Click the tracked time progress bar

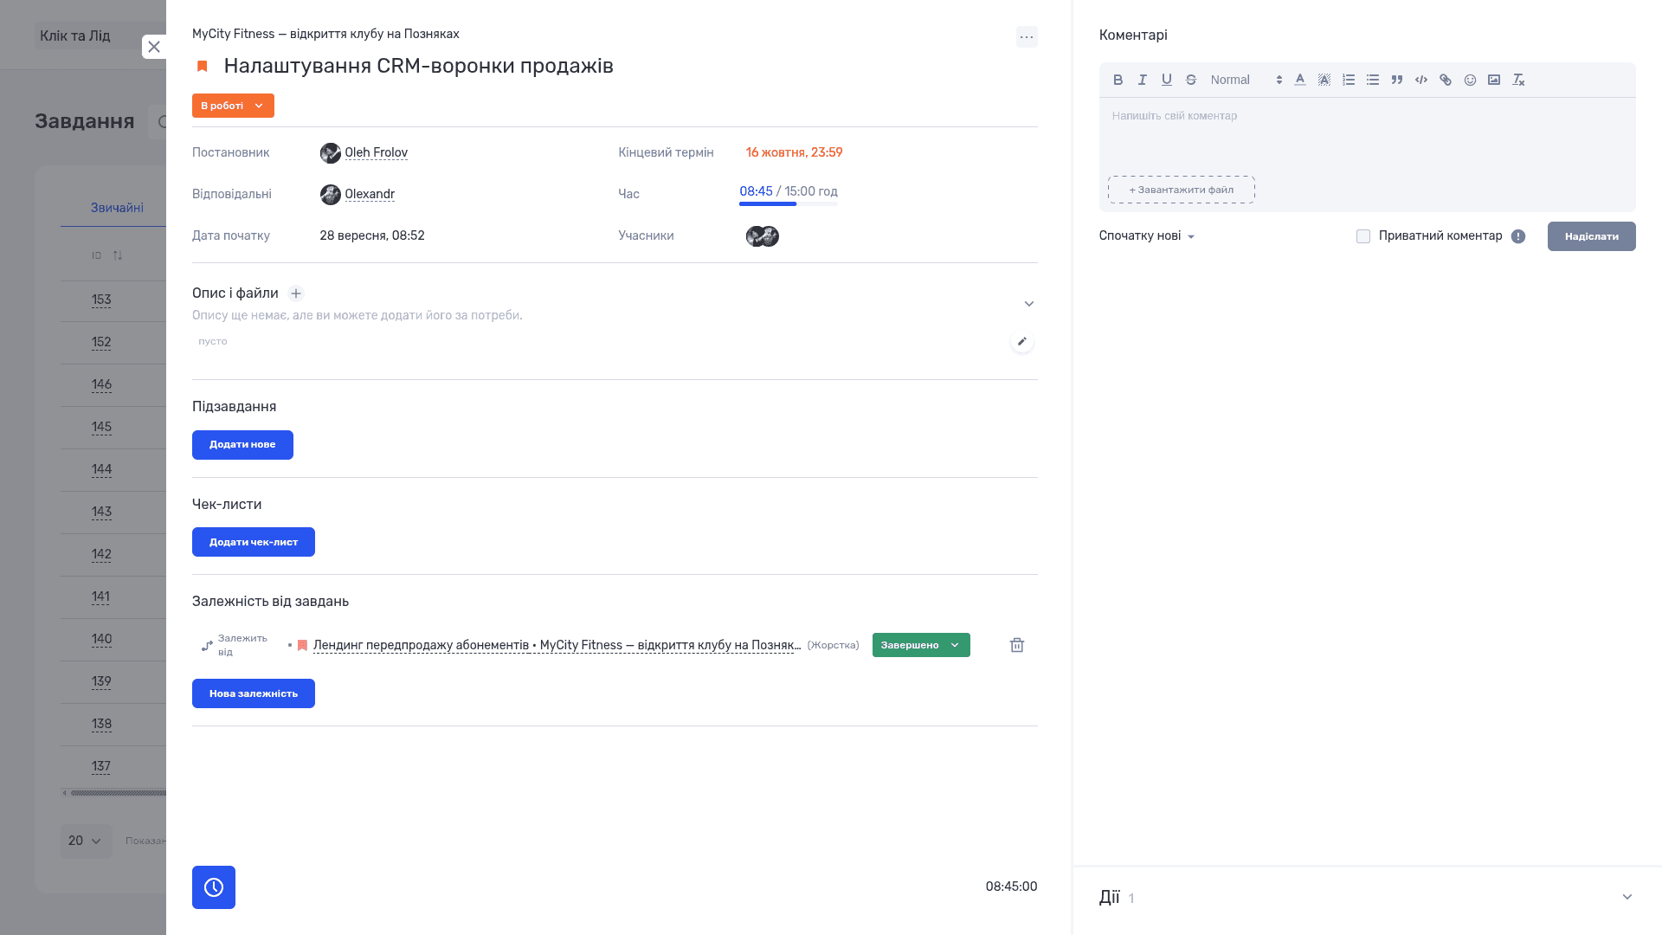[788, 203]
